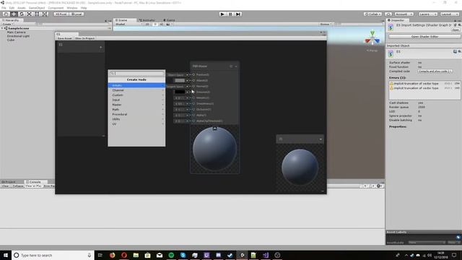This screenshot has width=462, height=260.
Task: Click the Play button
Action: 222,14
